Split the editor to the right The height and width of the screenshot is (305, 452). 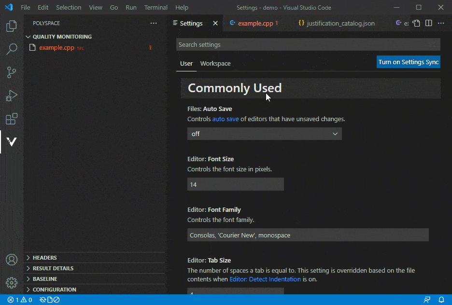pyautogui.click(x=428, y=23)
